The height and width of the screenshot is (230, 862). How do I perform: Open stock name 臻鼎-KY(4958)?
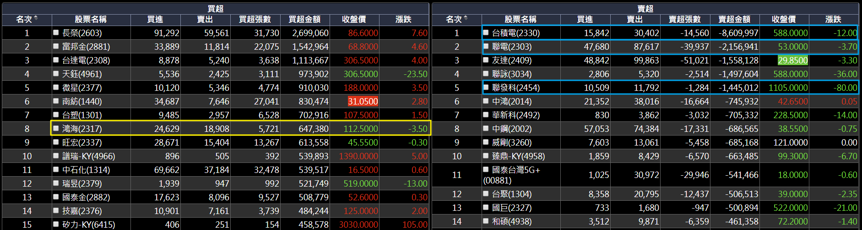(x=519, y=156)
